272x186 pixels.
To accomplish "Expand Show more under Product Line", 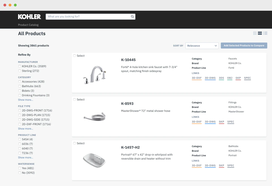I will click(x=25, y=158).
